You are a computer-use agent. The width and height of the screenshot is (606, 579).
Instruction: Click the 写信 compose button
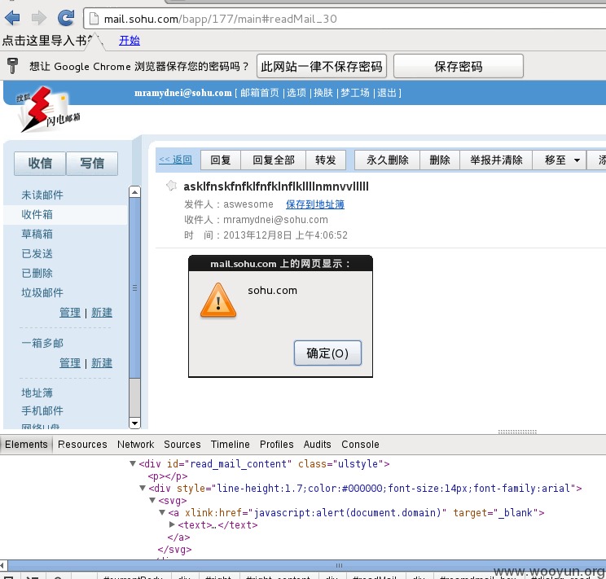point(92,163)
